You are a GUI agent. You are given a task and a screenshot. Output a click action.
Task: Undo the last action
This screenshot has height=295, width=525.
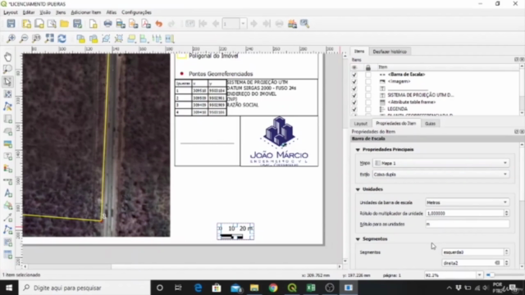click(x=158, y=24)
